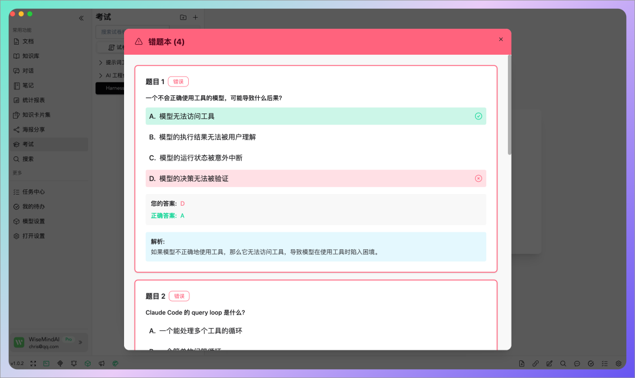
Task: Open 文档 in the sidebar
Action: (x=49, y=41)
